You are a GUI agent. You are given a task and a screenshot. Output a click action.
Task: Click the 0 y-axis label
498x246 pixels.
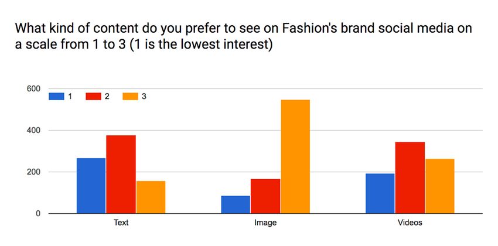coord(38,214)
